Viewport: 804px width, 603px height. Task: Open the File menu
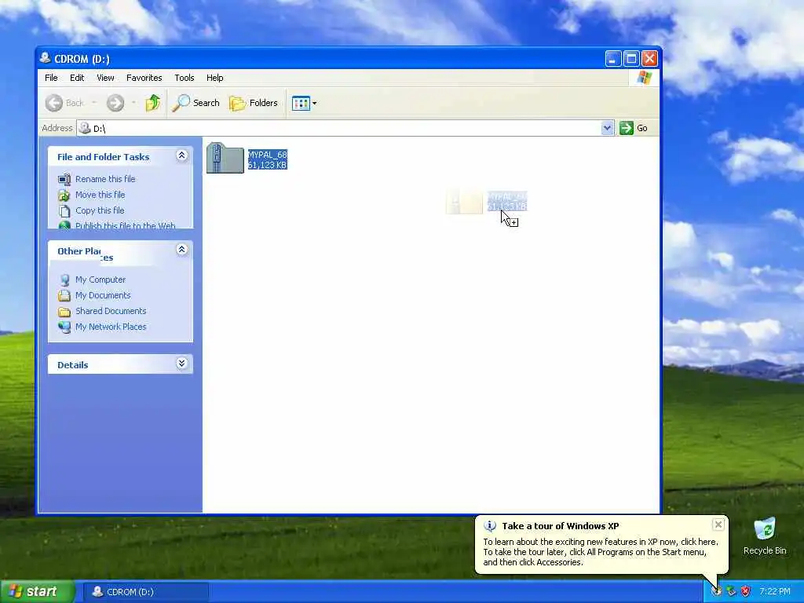51,78
